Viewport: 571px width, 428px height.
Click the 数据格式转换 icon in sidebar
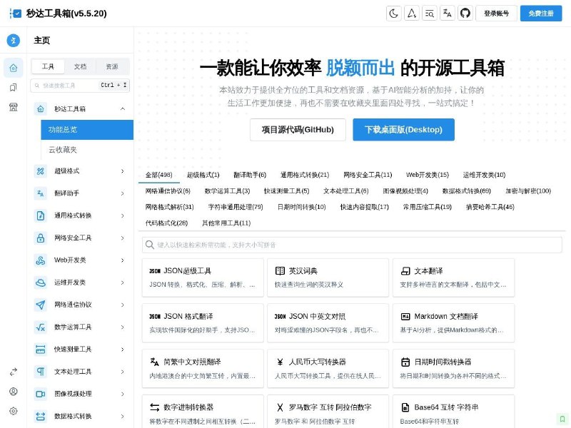41,416
